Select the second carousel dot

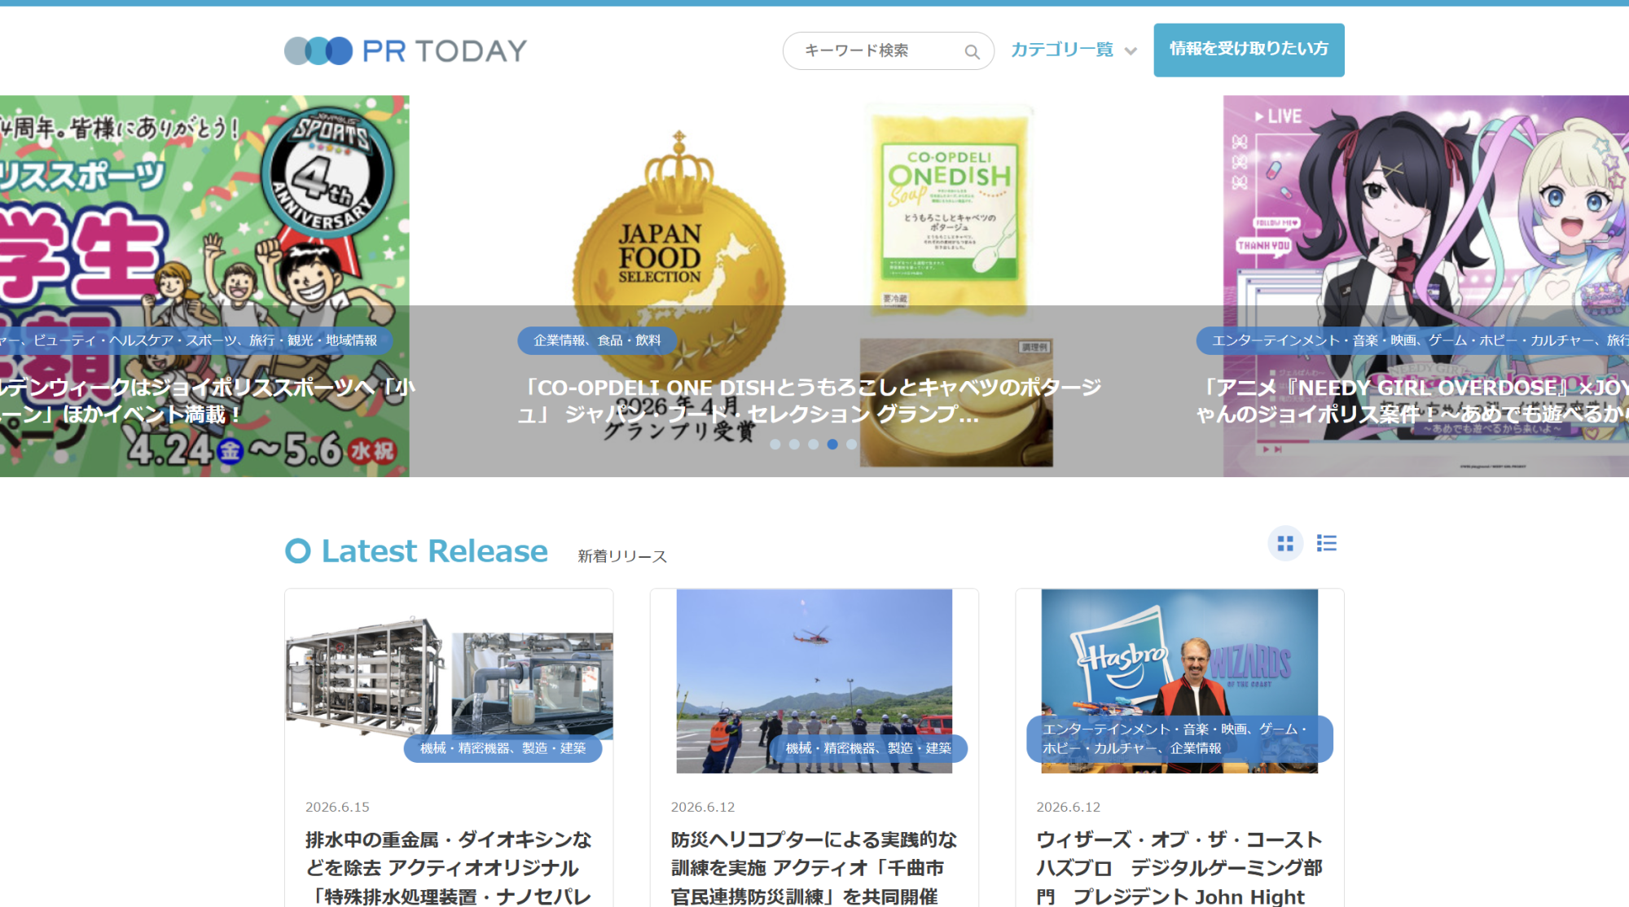794,445
